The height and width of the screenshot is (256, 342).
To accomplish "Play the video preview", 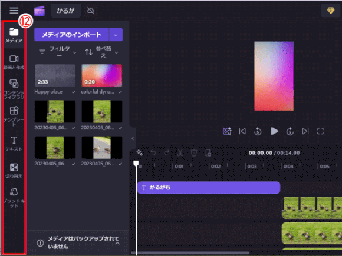I will 274,131.
